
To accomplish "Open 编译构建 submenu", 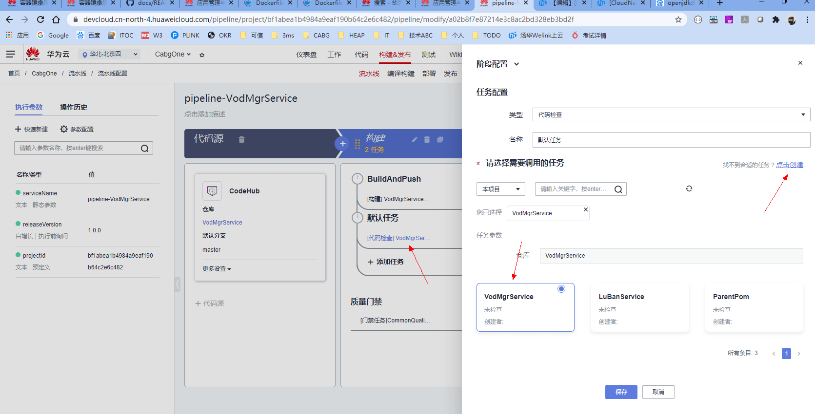I will [x=401, y=74].
